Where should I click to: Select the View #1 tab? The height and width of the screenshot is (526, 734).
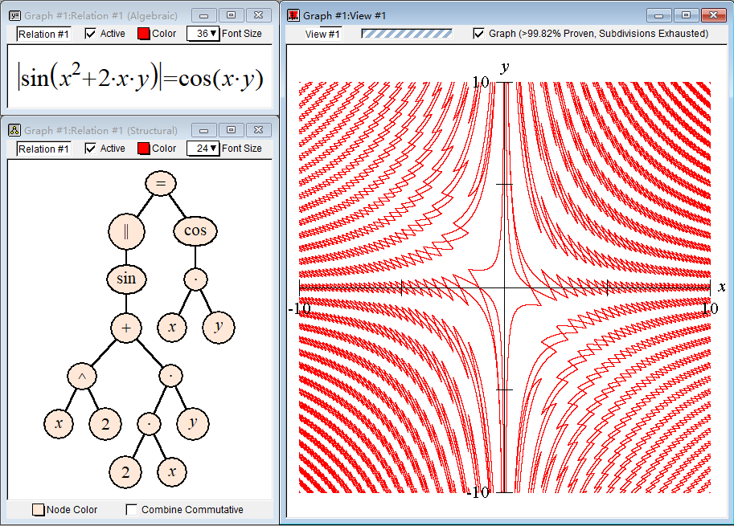click(x=322, y=35)
